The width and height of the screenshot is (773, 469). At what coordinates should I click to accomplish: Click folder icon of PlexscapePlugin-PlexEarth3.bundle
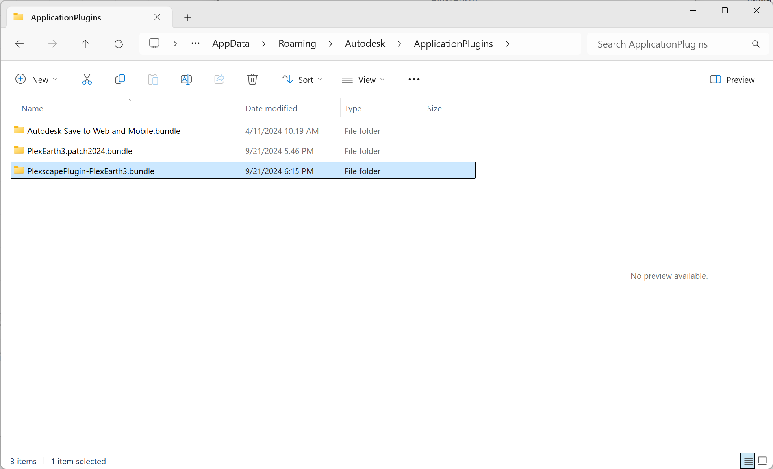click(x=19, y=170)
